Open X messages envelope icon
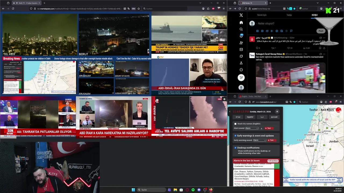The width and height of the screenshot is (344, 193). 241,50
